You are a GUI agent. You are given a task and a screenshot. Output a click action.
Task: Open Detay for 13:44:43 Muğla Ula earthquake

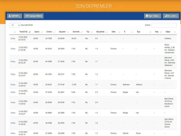click(x=13, y=92)
